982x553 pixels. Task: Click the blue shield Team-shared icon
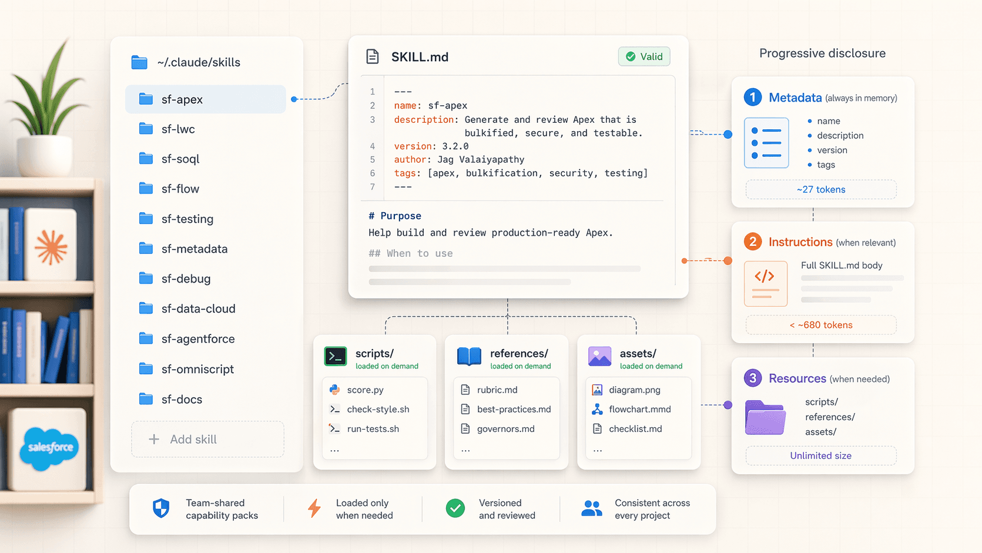(x=161, y=508)
